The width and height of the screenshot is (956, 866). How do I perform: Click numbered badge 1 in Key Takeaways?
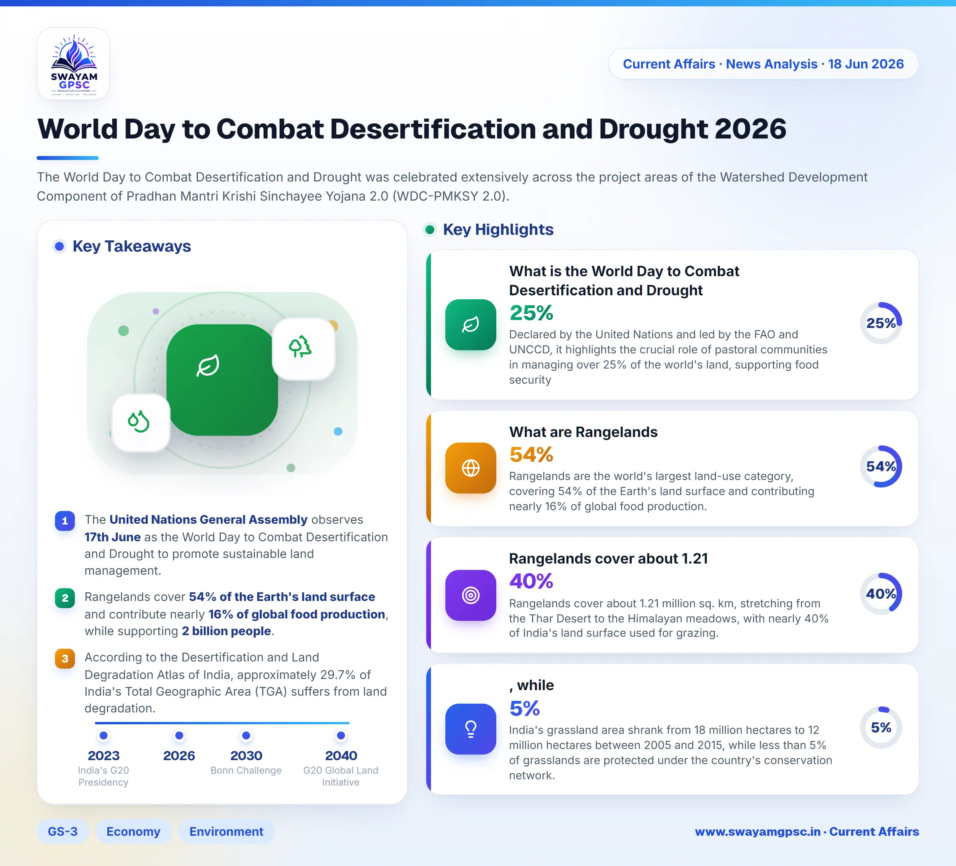point(65,521)
